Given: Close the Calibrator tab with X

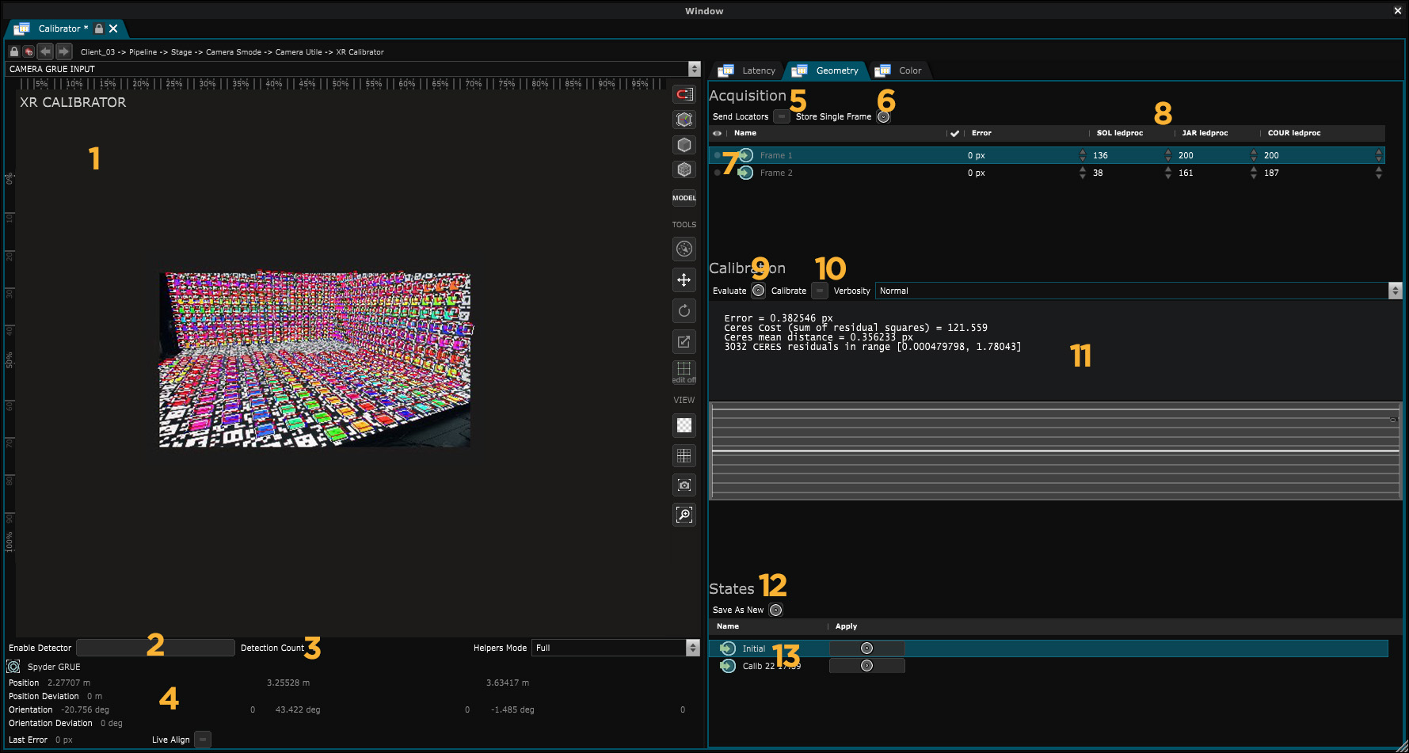Looking at the screenshot, I should [113, 29].
